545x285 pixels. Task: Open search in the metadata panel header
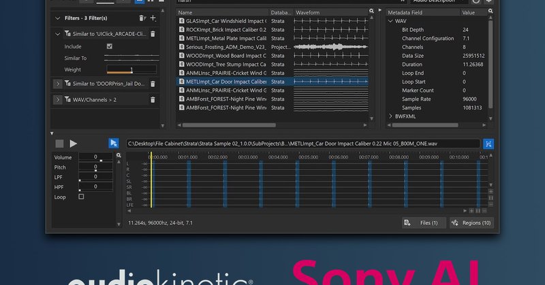490,12
